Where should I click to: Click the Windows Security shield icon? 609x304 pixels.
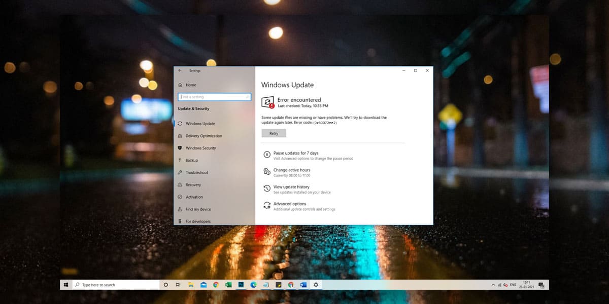180,148
